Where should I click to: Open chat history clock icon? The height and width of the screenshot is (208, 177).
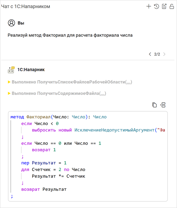[x=156, y=6]
